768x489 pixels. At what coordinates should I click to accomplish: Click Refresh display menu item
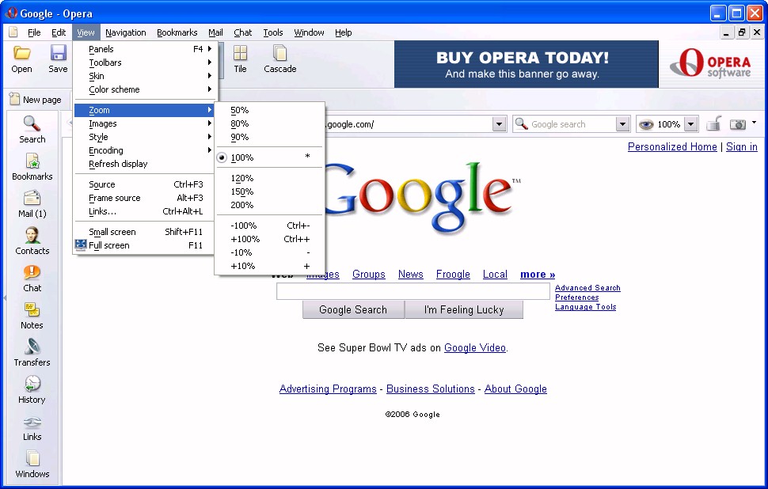(143, 164)
